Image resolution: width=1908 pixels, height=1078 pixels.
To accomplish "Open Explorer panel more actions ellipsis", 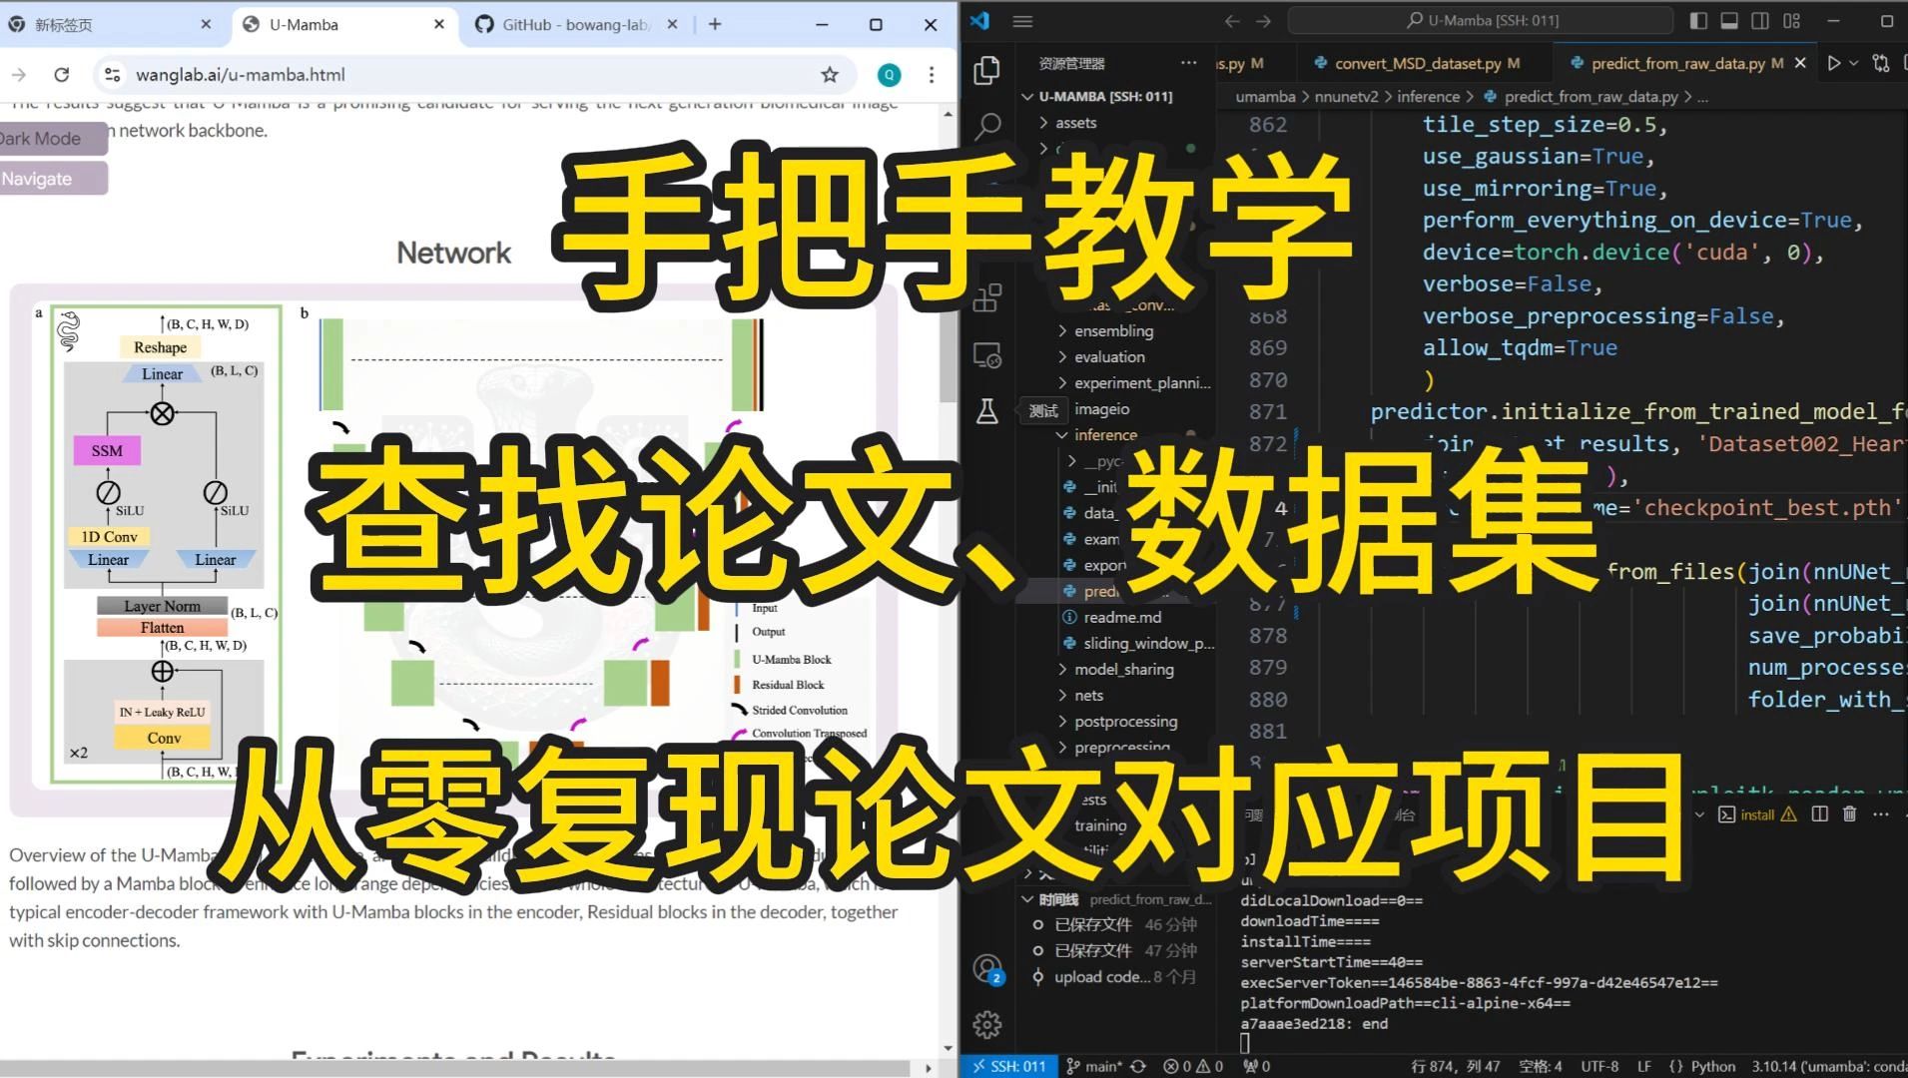I will (x=1188, y=63).
